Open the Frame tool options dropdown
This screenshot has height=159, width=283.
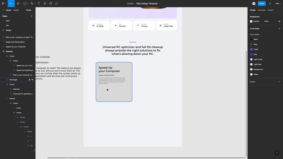[20, 4]
